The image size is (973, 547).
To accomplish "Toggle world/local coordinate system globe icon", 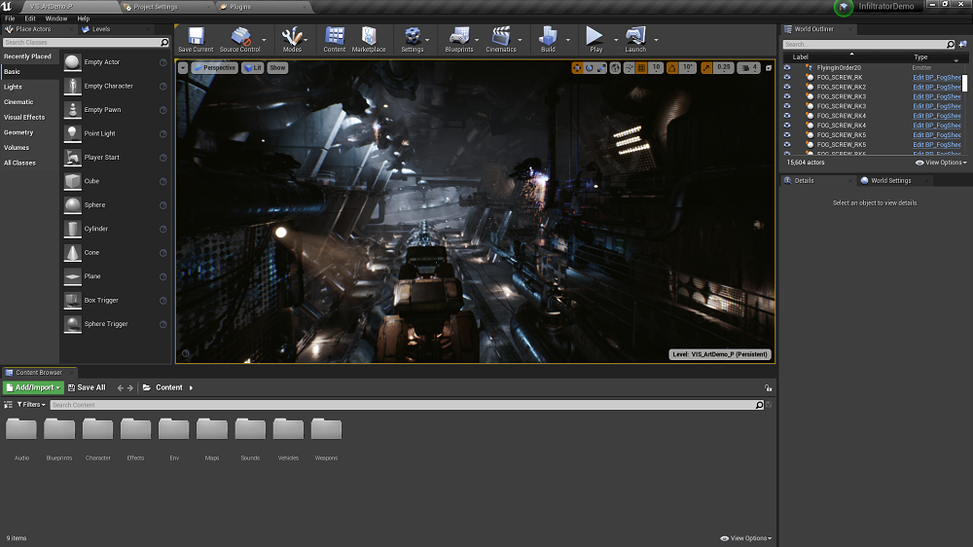I will (x=615, y=68).
